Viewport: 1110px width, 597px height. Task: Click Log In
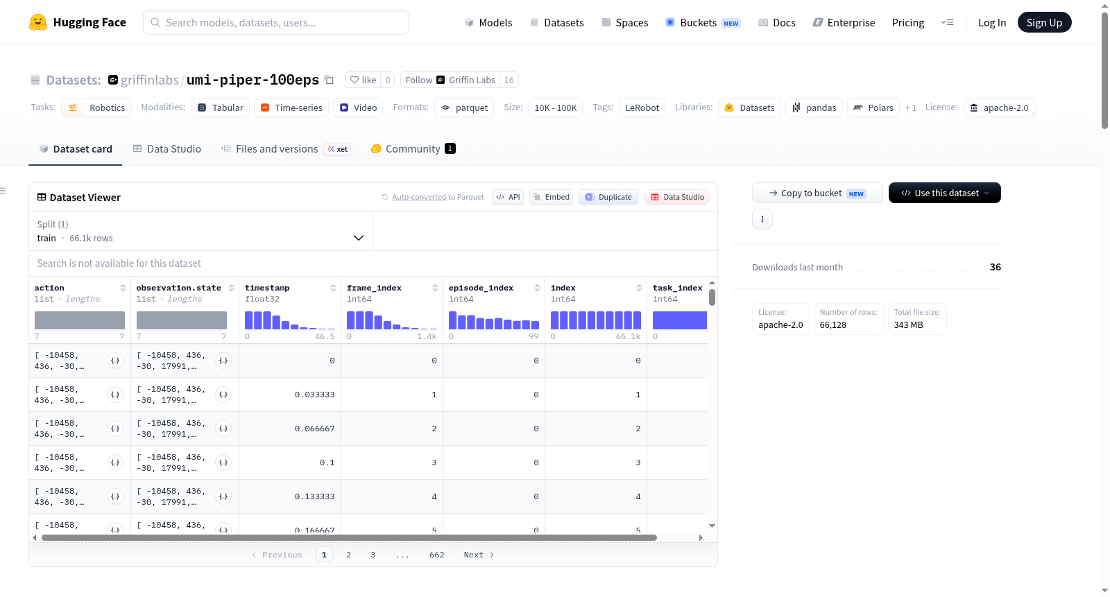[x=992, y=22]
